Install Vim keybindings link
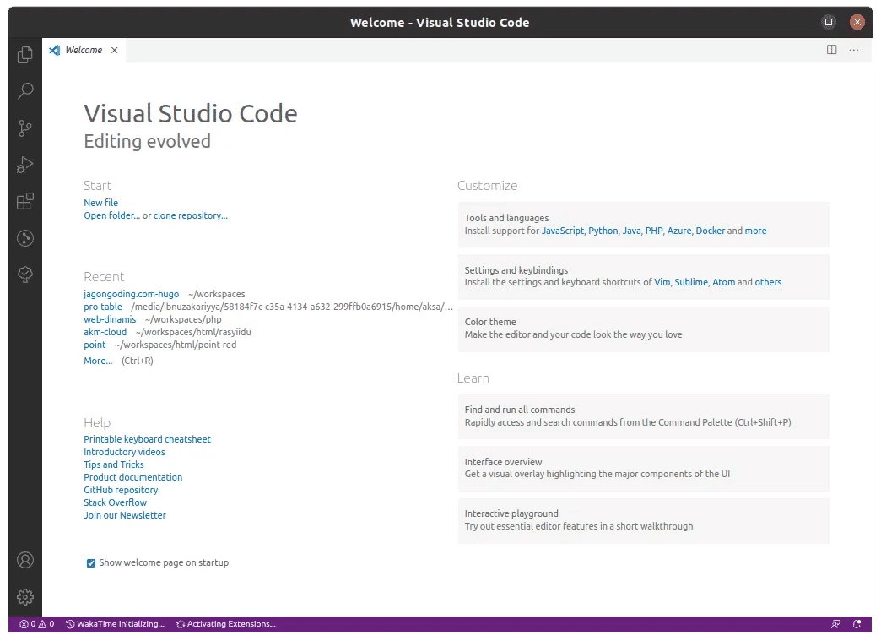 pos(662,282)
